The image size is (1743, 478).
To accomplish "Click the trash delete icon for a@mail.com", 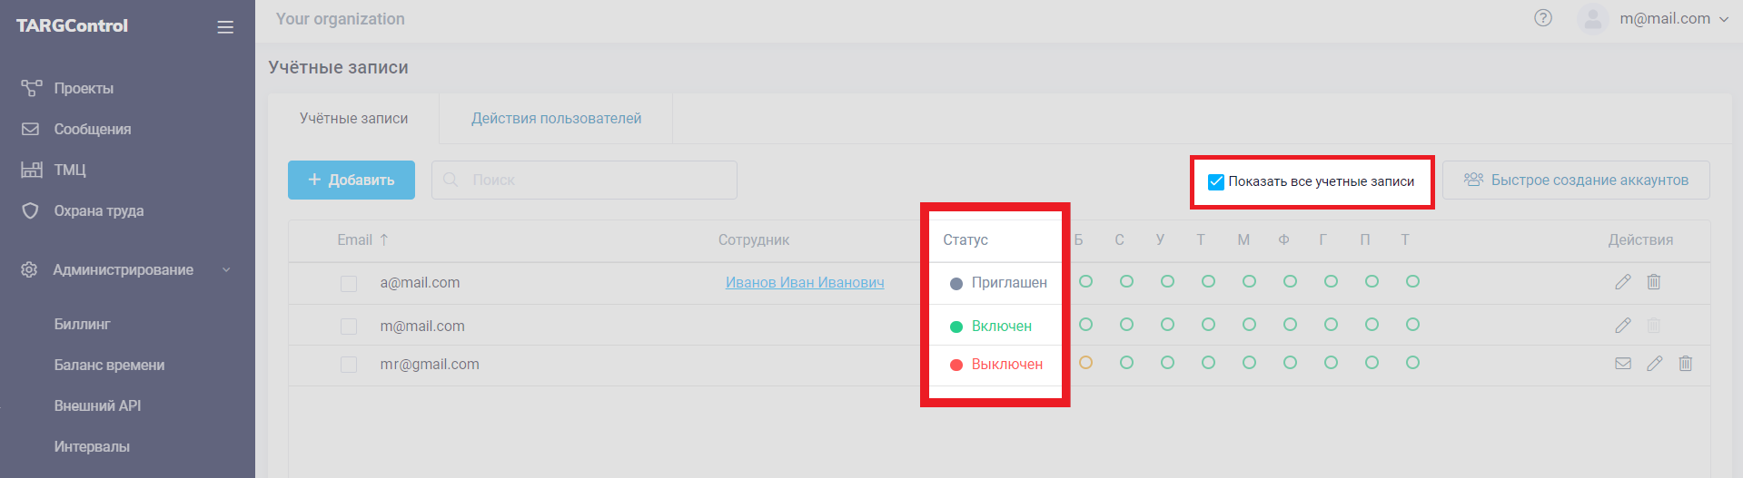I will pyautogui.click(x=1654, y=282).
